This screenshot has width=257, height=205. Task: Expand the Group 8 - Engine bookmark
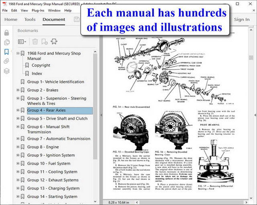coord(18,147)
